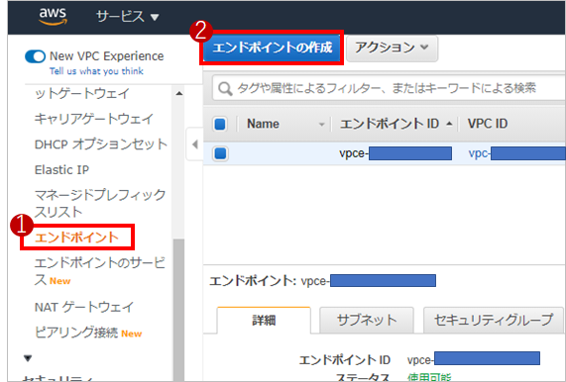Click the エンドポイント: vpce- detail heading
Screen dimensions: 566x382
click(x=322, y=281)
